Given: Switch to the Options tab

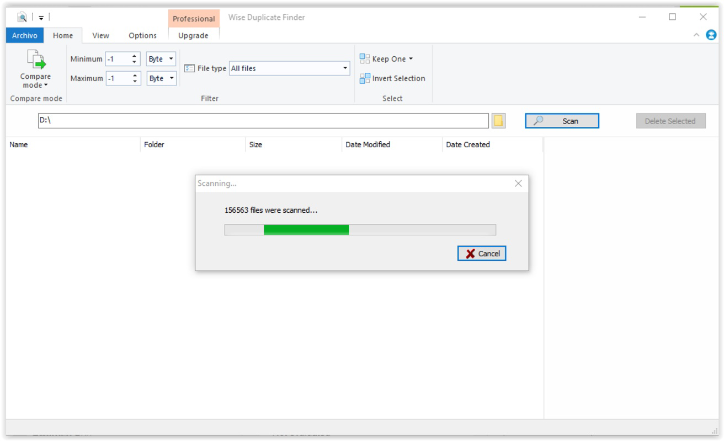Looking at the screenshot, I should pyautogui.click(x=142, y=35).
